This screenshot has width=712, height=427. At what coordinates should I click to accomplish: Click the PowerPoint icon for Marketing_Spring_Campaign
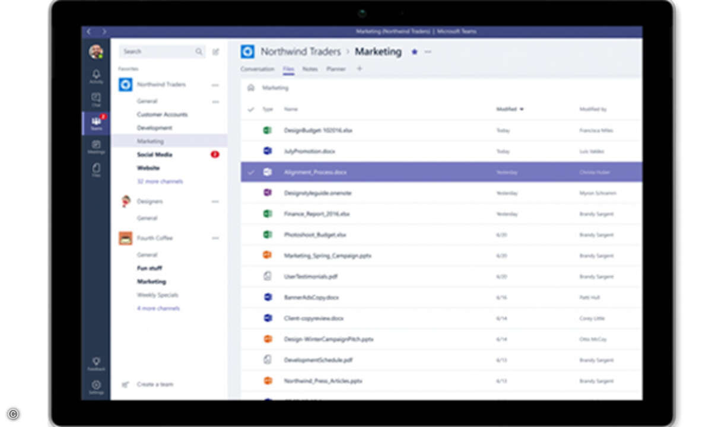[x=268, y=255]
